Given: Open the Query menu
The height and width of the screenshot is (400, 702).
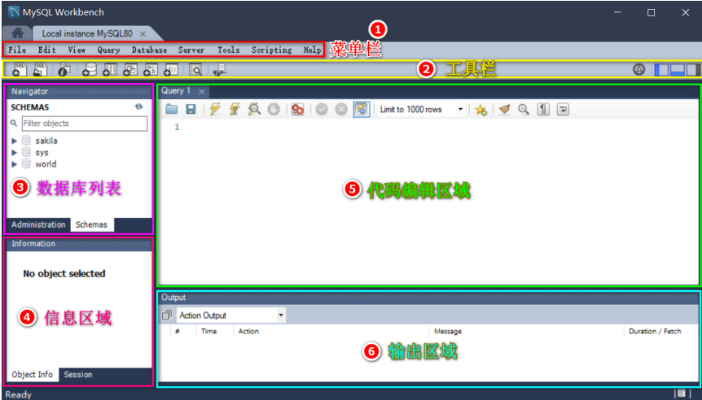Looking at the screenshot, I should pos(109,50).
